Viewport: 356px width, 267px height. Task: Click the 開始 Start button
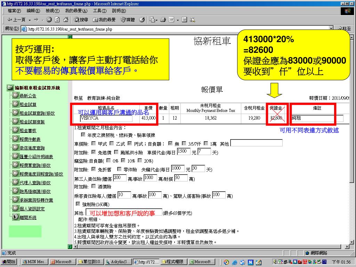[x=8, y=262]
